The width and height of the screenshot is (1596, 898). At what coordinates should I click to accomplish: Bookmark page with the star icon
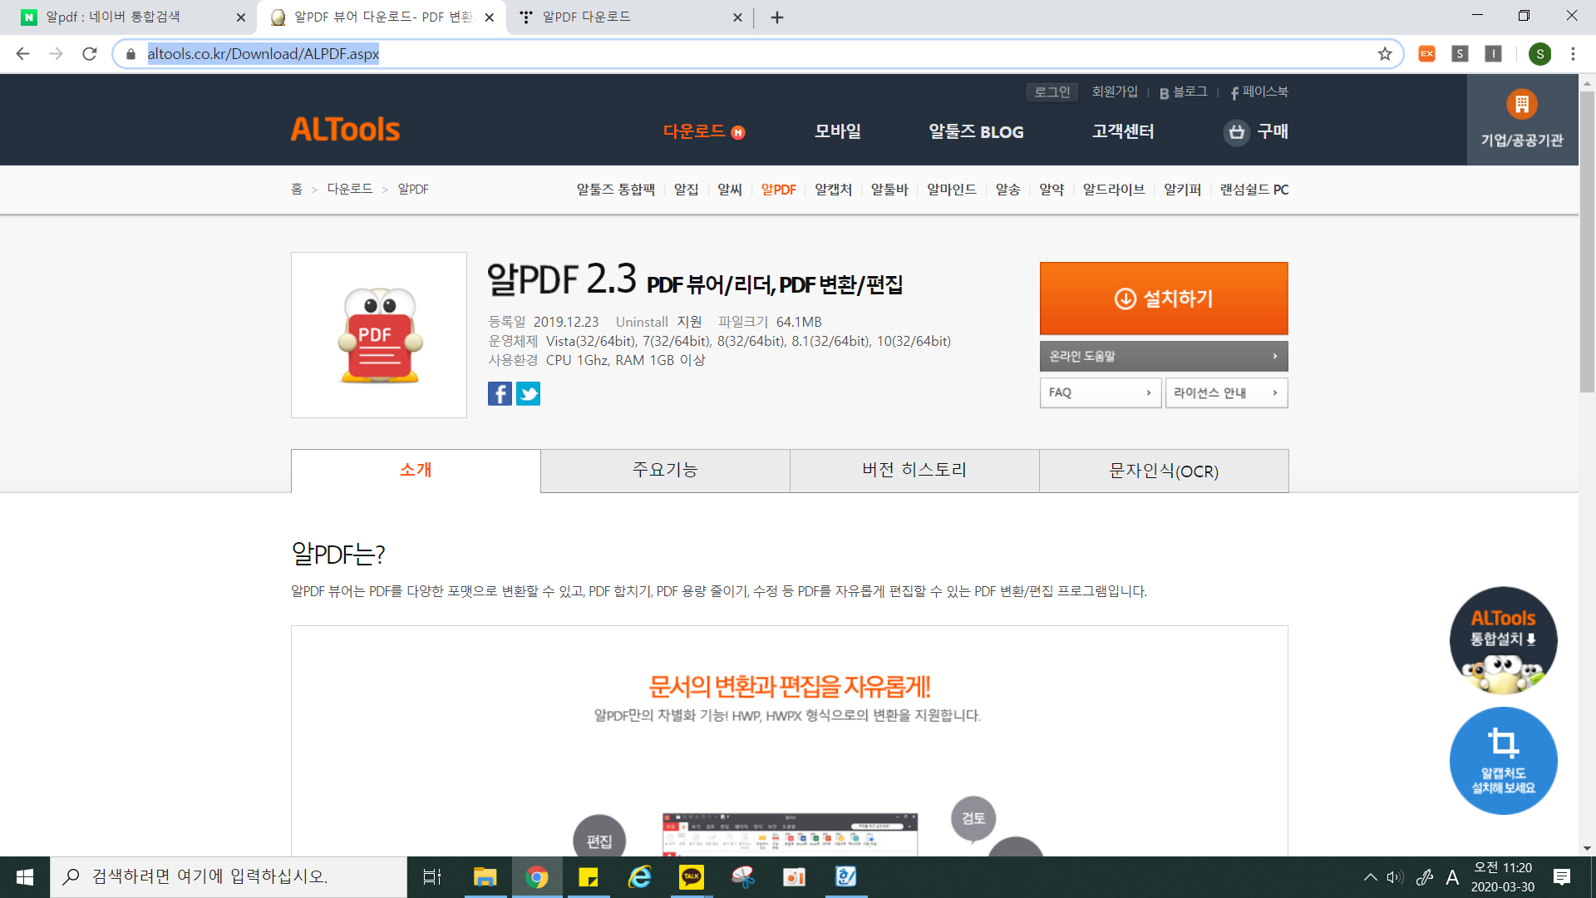[x=1385, y=54]
